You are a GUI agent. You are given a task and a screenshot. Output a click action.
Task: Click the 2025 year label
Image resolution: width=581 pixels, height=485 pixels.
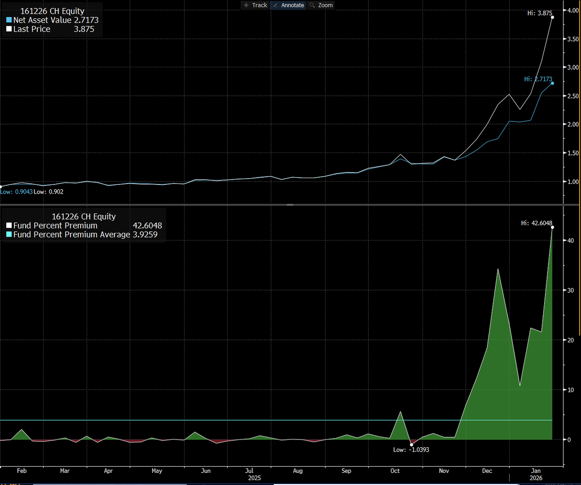tap(254, 478)
